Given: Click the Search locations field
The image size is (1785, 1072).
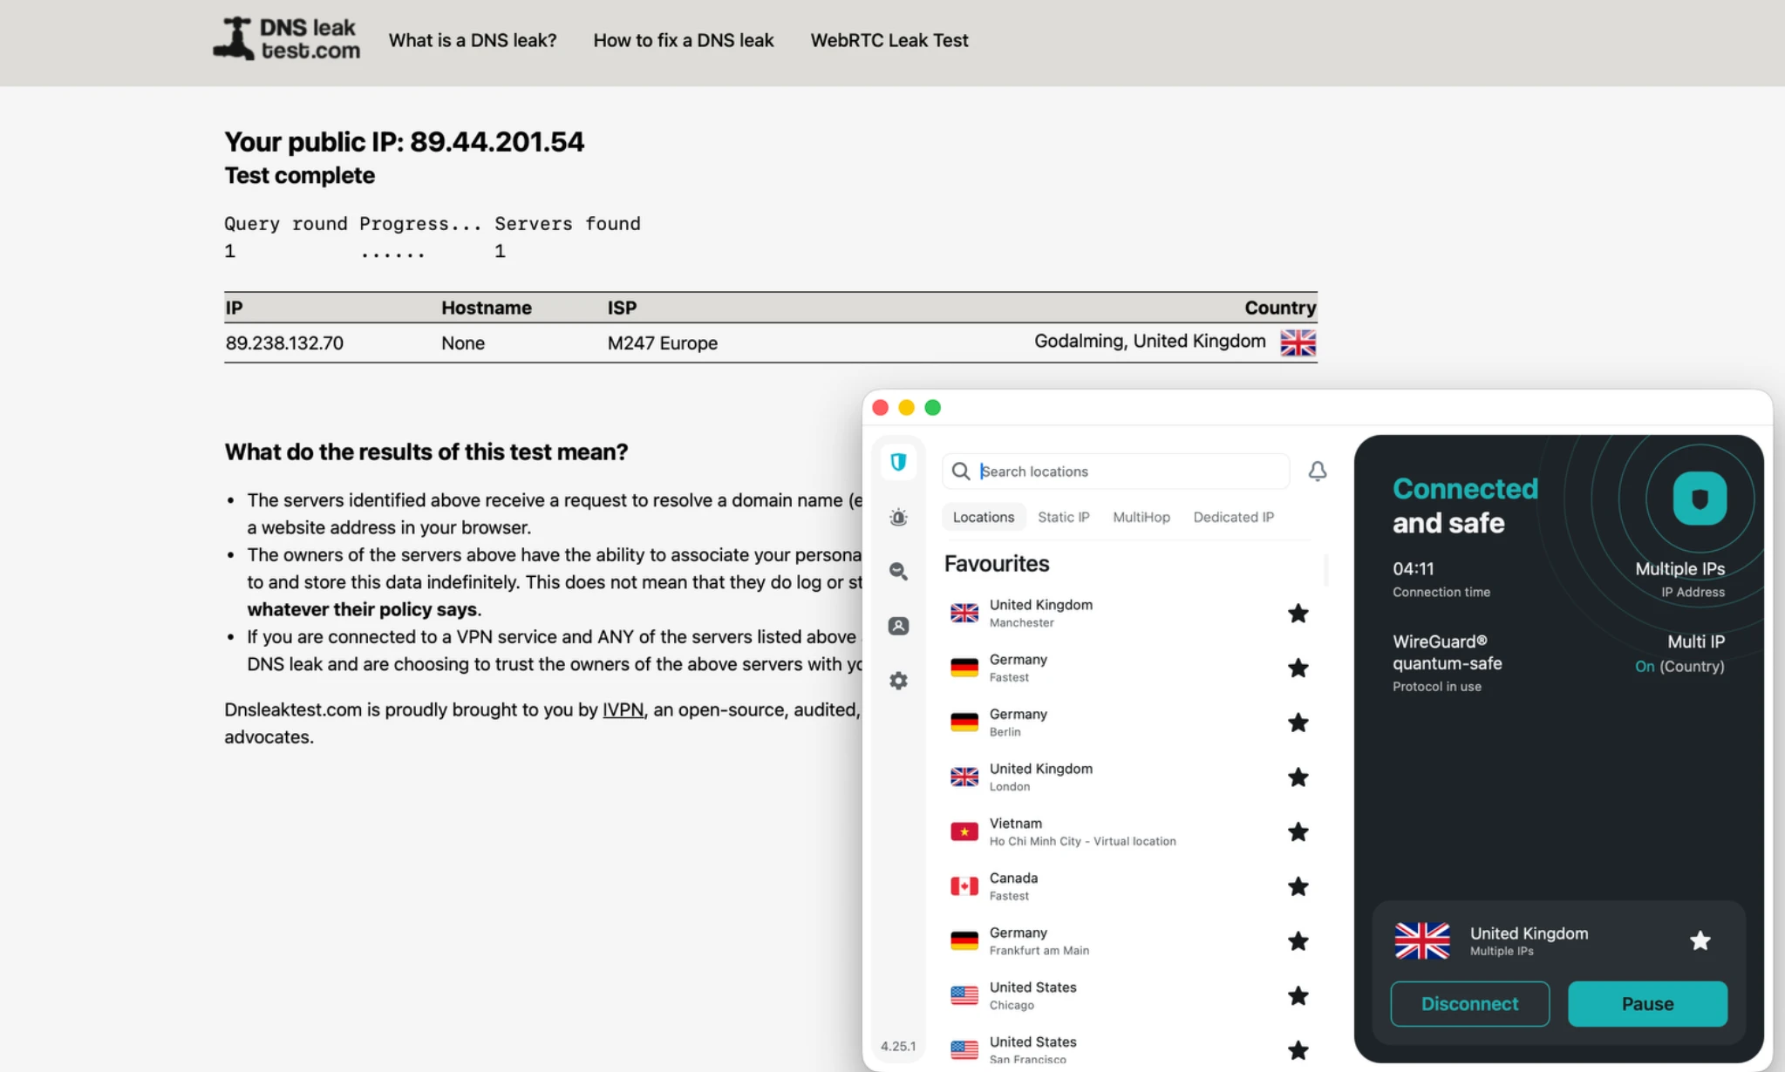Looking at the screenshot, I should (x=1125, y=472).
